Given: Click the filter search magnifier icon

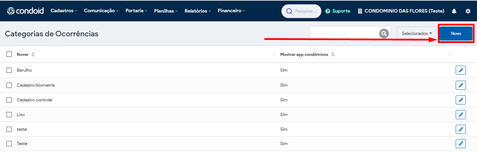Looking at the screenshot, I should tap(384, 34).
